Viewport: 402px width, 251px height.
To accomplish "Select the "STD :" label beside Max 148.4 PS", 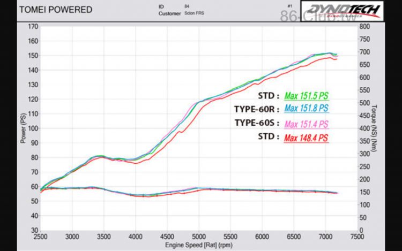I will 269,136.
